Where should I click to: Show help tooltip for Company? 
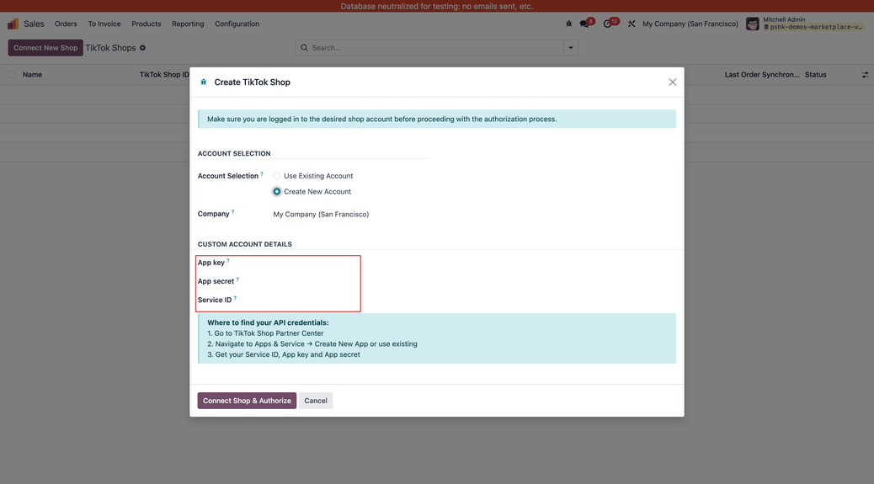pyautogui.click(x=233, y=211)
